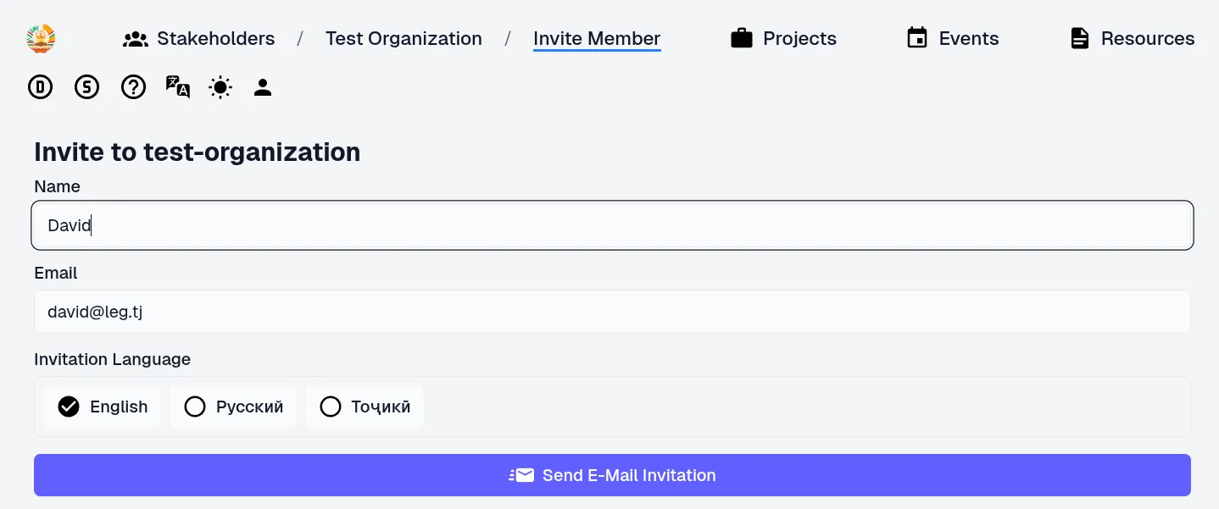Click the Name input field
The image size is (1219, 509).
pos(612,225)
